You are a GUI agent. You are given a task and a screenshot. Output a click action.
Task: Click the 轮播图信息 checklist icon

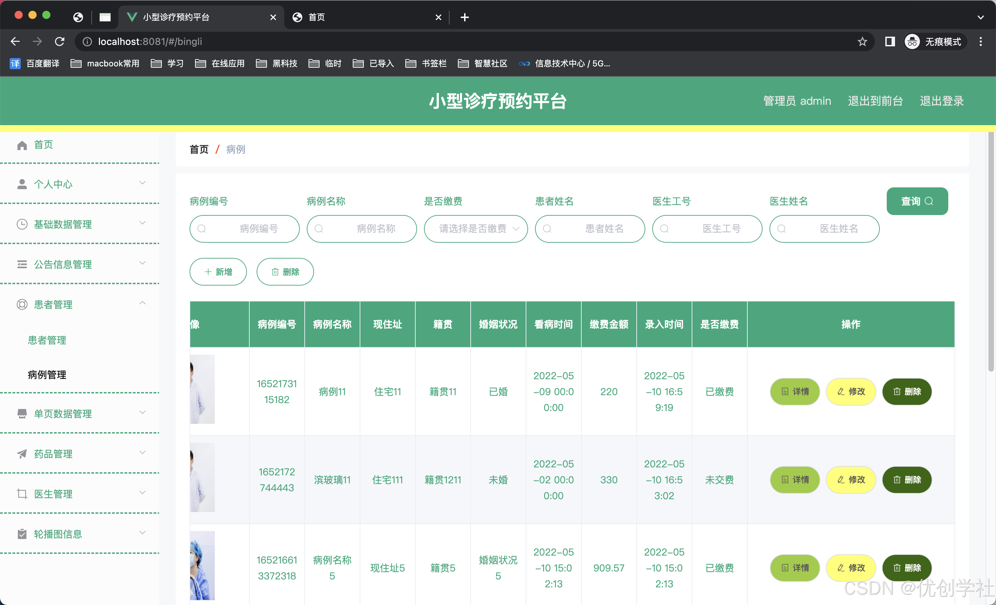[x=22, y=534]
